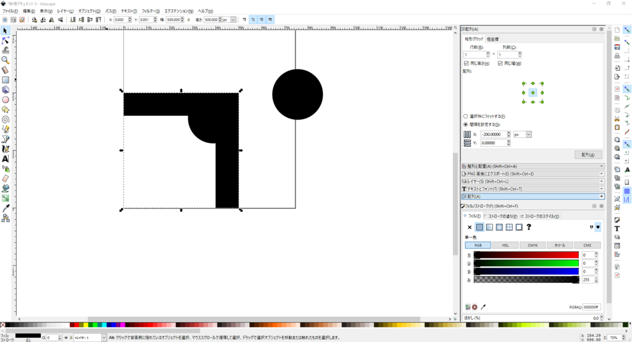
Task: Select the Text tool in toolbox
Action: pyautogui.click(x=5, y=159)
